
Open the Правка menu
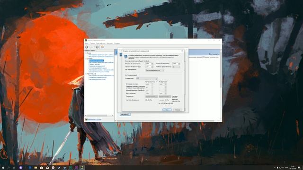[92, 43]
